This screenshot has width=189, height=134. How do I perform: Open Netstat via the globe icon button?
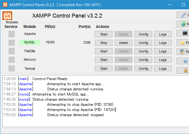click(183, 24)
